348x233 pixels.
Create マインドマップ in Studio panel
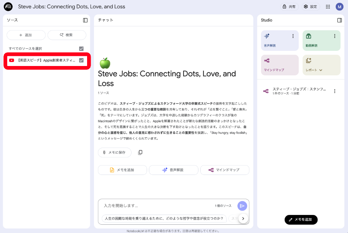280,65
